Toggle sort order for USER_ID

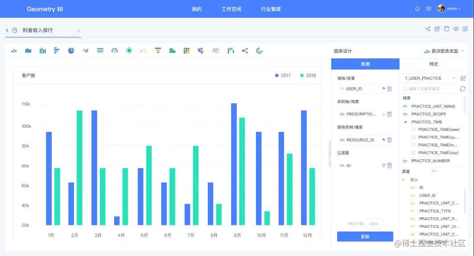coord(383,89)
